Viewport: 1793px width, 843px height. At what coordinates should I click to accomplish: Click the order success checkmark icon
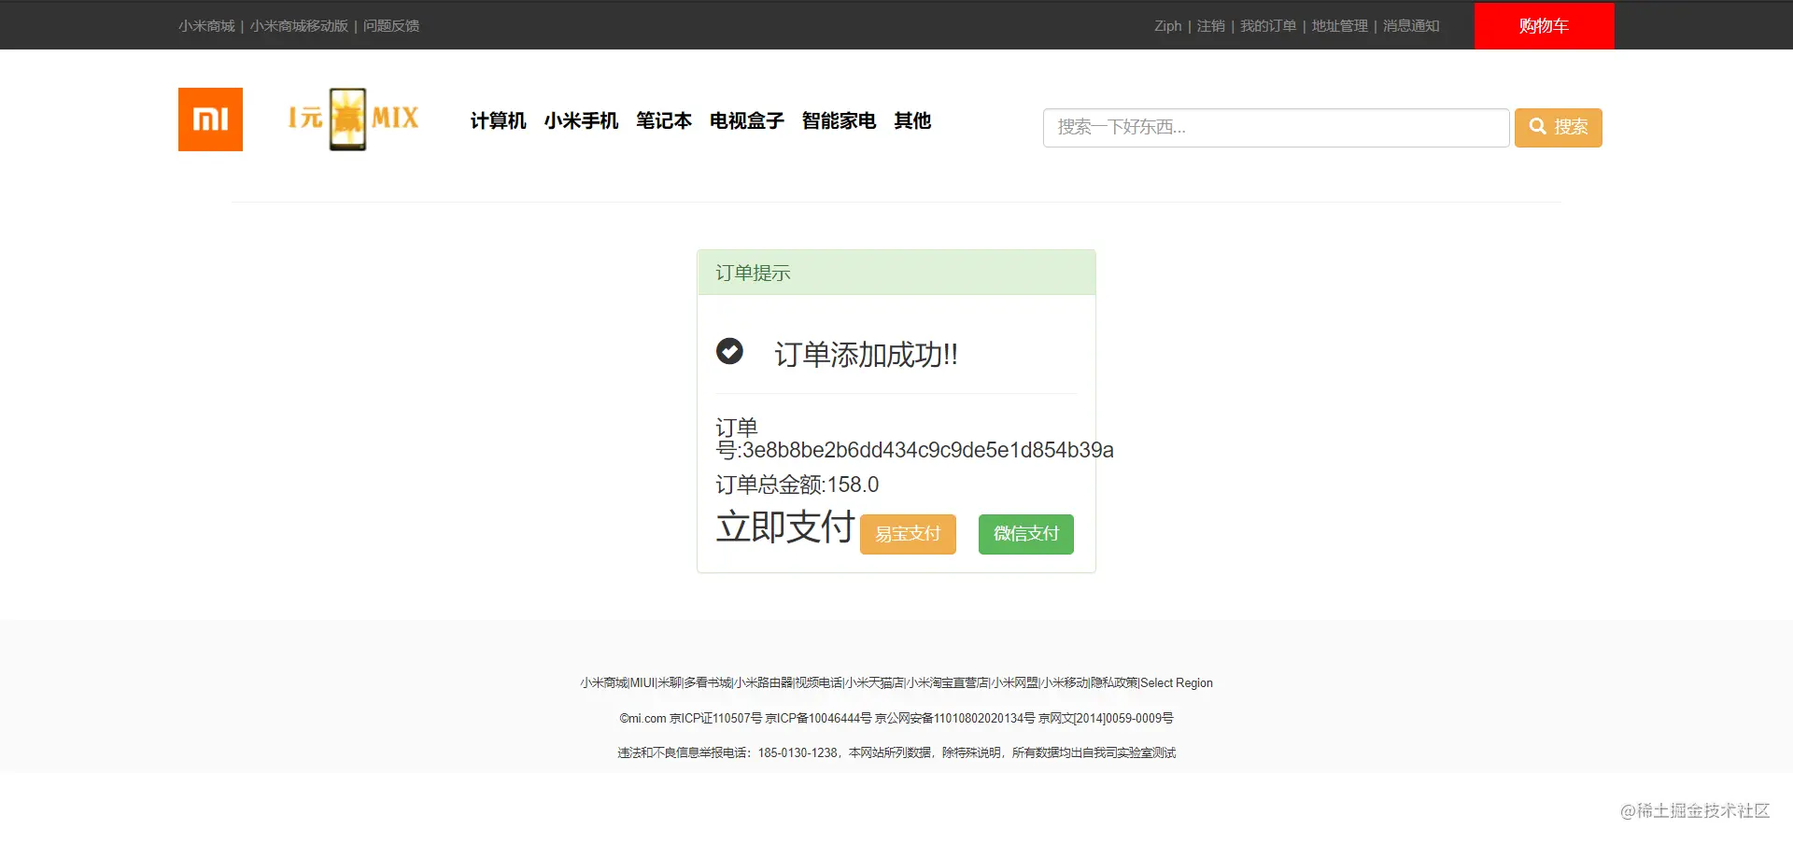[729, 351]
